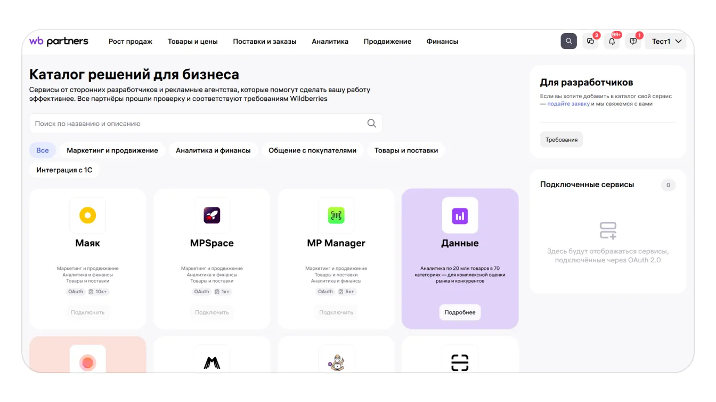The image size is (716, 402).
Task: Click the Маяк service yellow icon
Action: 87,215
